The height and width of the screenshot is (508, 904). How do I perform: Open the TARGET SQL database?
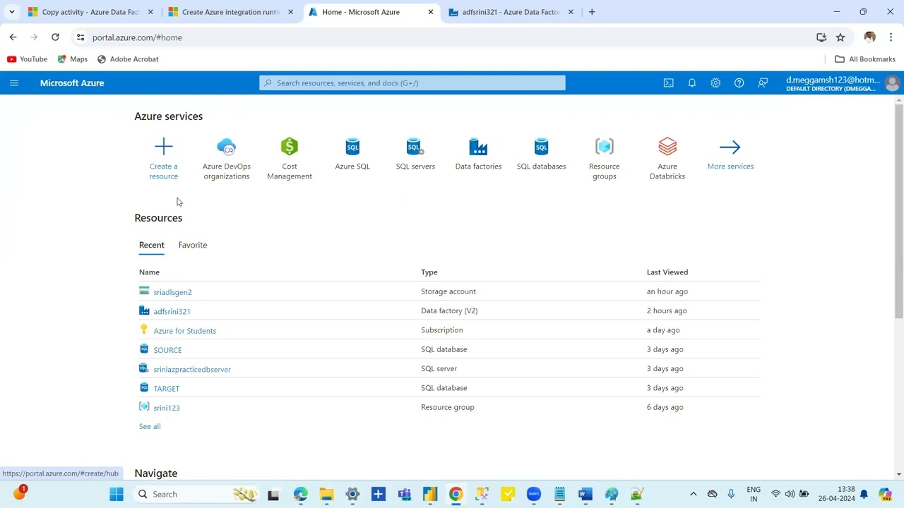(x=167, y=389)
